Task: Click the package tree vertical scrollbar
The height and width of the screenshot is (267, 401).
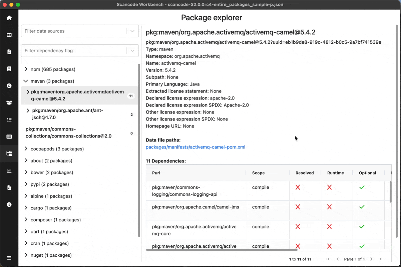Action: (x=139, y=150)
